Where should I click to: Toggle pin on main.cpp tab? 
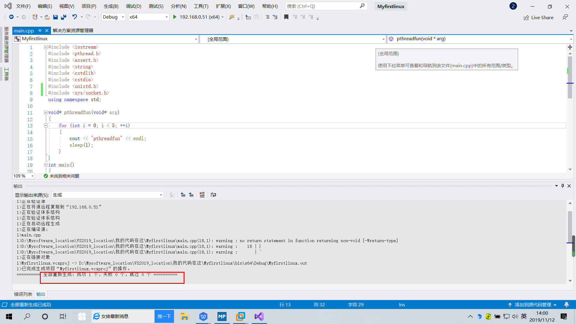40,31
